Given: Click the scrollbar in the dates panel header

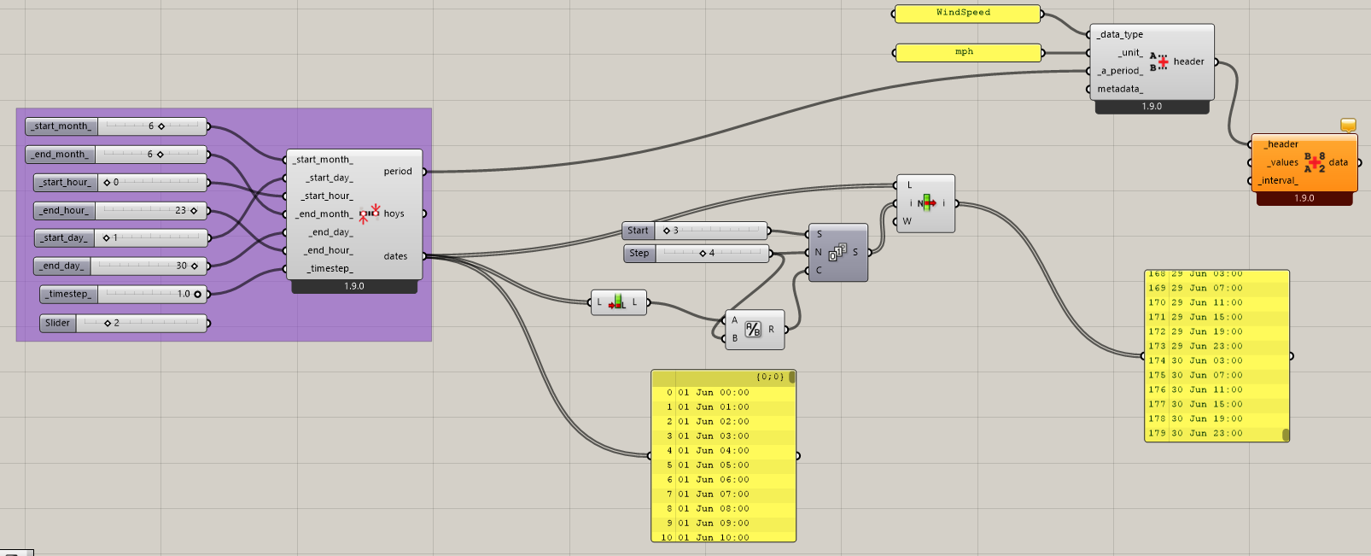Looking at the screenshot, I should (792, 377).
